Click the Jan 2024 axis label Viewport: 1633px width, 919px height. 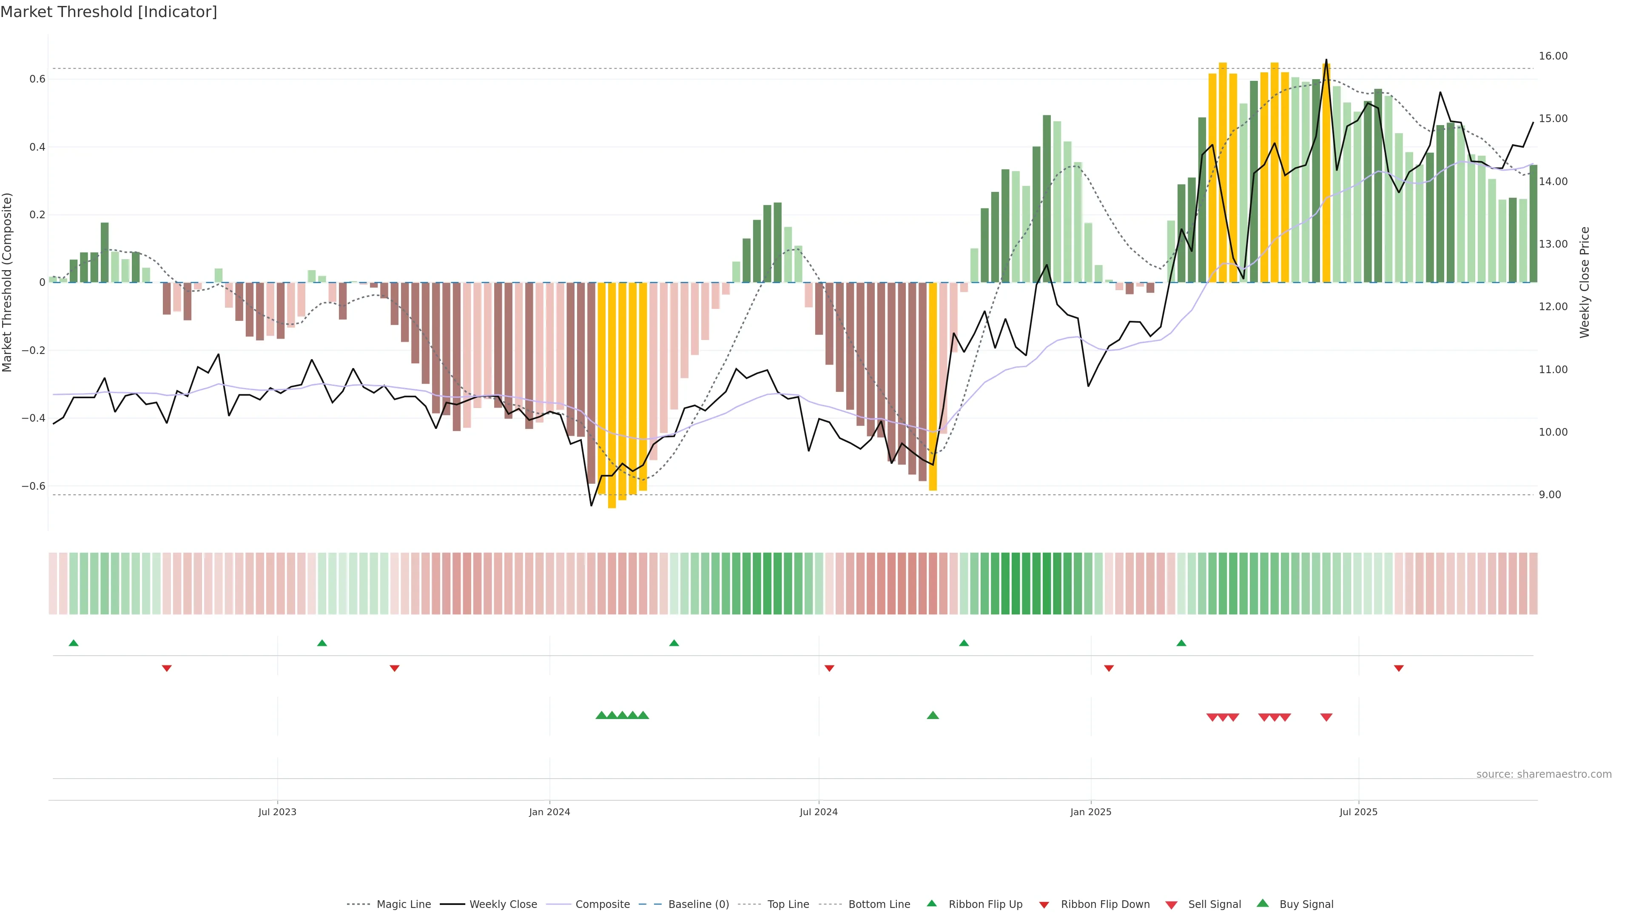pyautogui.click(x=549, y=812)
